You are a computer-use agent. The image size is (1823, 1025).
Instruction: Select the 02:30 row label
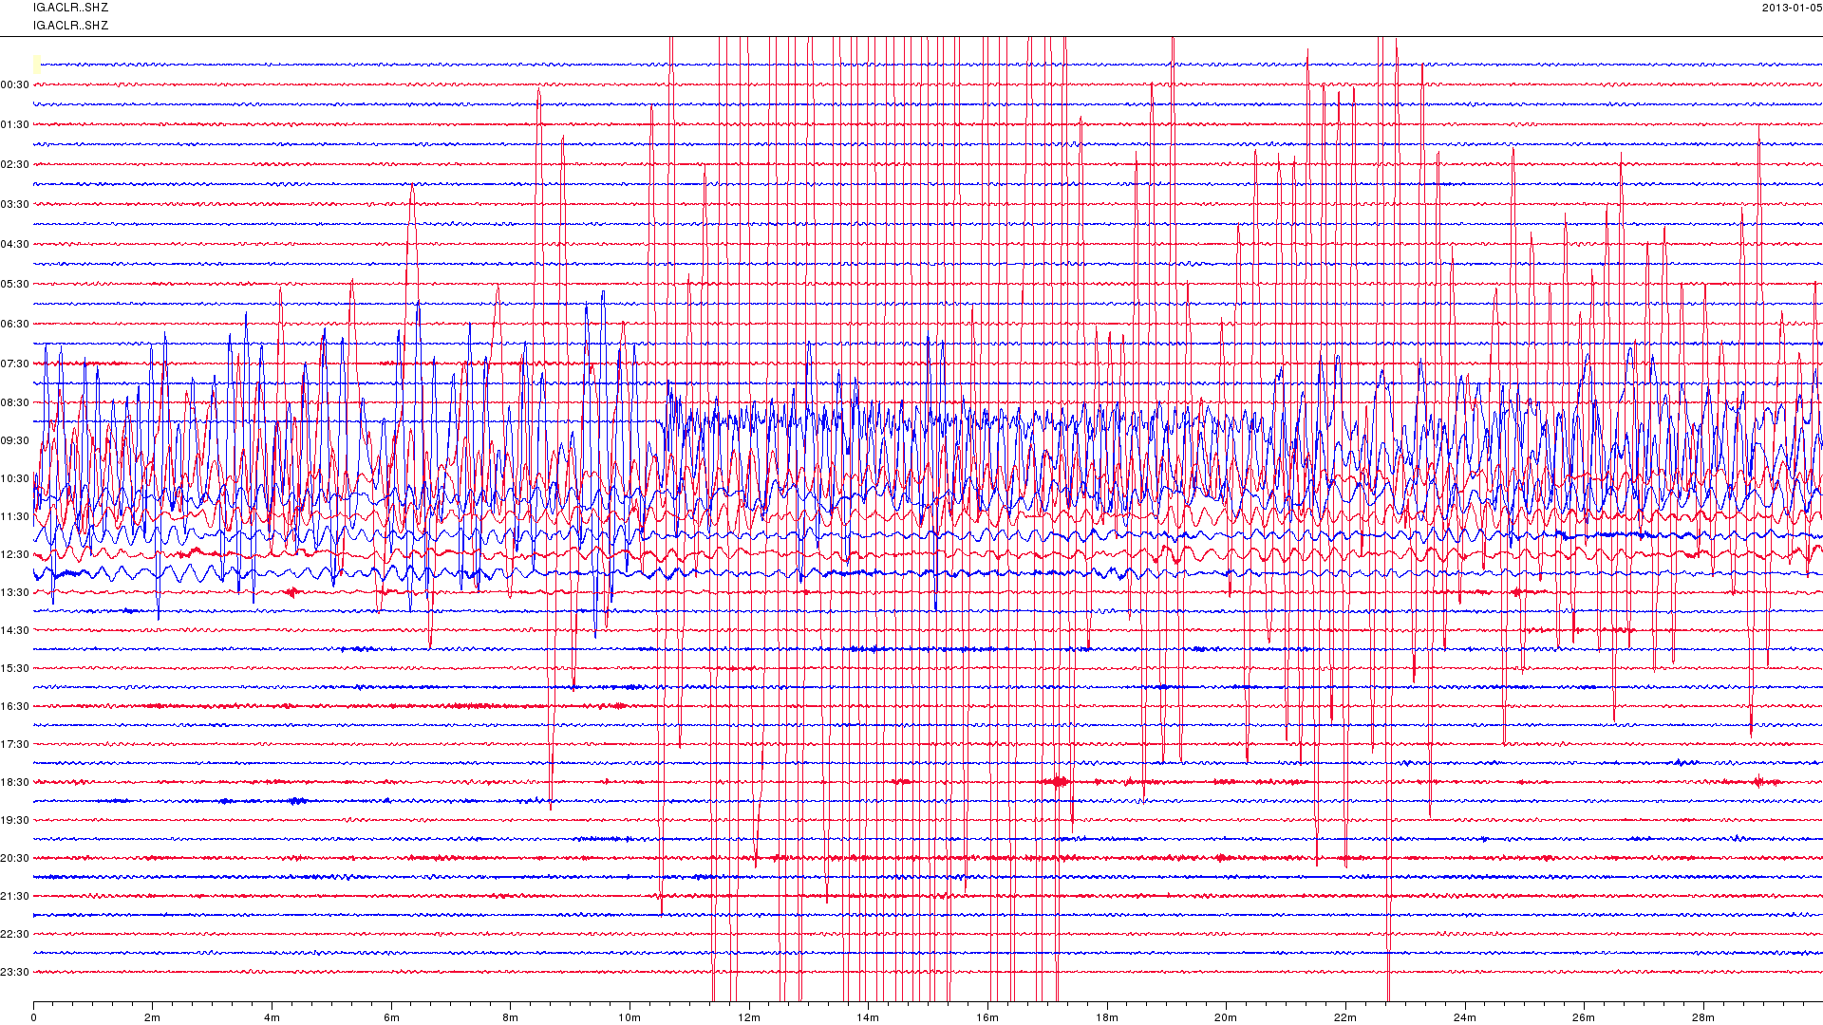click(x=15, y=165)
